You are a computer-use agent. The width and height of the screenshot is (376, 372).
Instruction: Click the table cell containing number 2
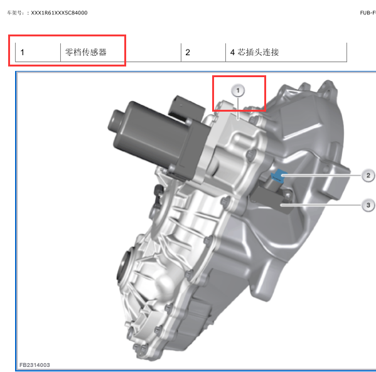tap(203, 52)
